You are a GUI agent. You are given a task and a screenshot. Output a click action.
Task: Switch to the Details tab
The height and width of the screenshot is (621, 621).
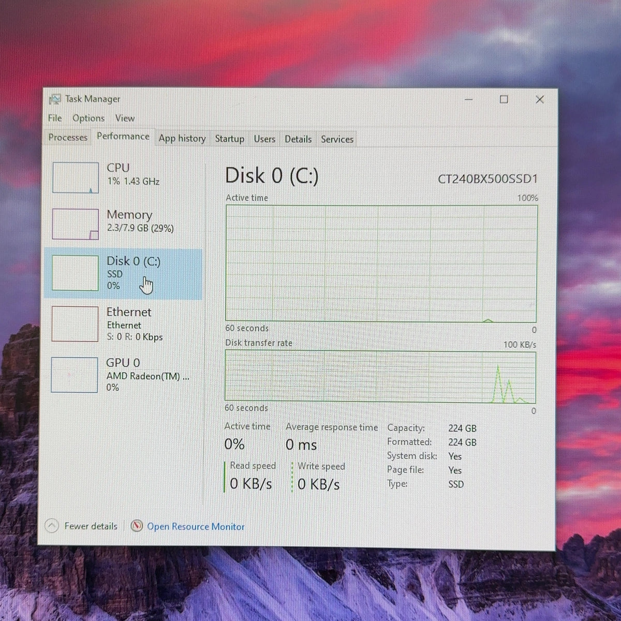point(298,139)
